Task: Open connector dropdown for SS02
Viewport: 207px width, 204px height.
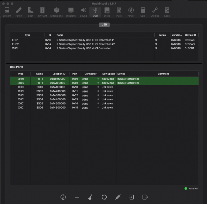Action: coord(98,91)
